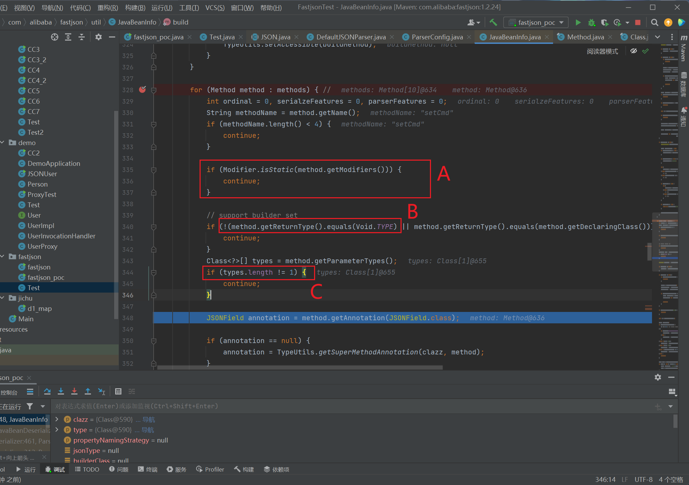Click the red Stop button
The image size is (689, 485).
[638, 22]
